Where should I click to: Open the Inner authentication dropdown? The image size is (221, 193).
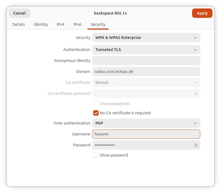146,123
